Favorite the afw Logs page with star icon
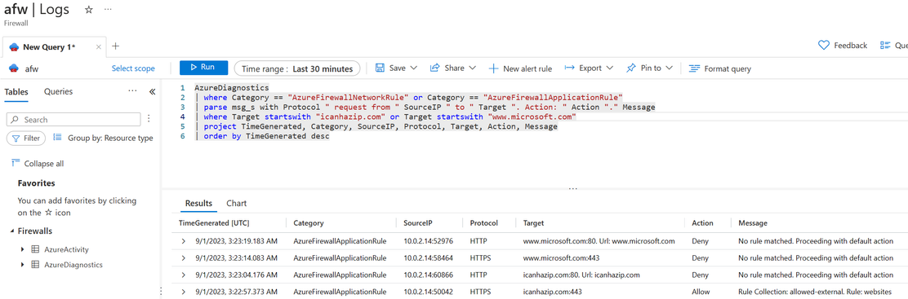 [x=89, y=11]
